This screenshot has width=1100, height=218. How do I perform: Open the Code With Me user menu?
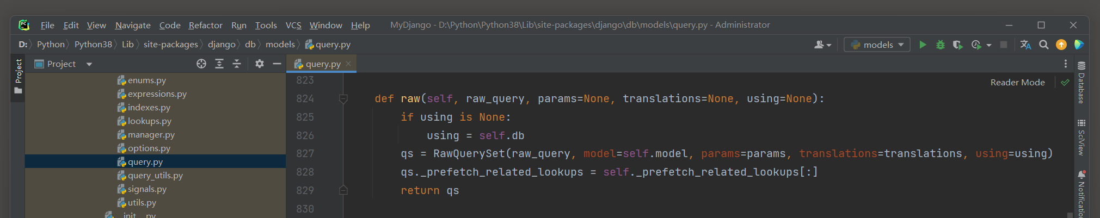point(822,45)
